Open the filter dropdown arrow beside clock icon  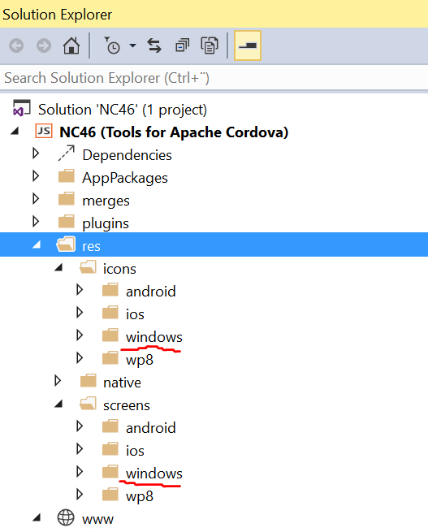click(x=132, y=45)
